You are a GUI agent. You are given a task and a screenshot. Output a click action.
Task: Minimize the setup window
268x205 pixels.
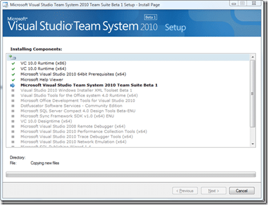click(234, 3)
